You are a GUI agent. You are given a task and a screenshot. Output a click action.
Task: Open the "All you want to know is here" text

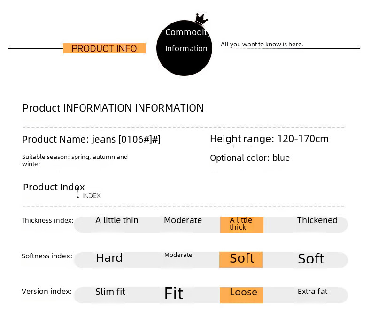(262, 45)
